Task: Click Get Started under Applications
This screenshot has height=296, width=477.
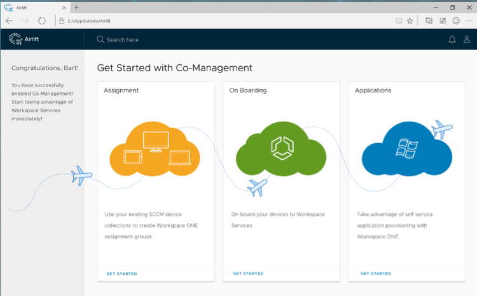Action: [x=376, y=274]
